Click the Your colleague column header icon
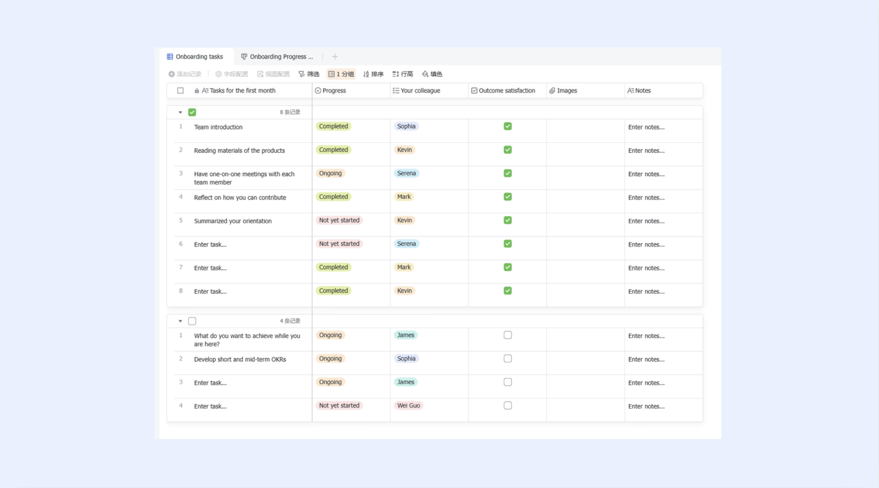Viewport: 879px width, 488px height. [x=396, y=91]
